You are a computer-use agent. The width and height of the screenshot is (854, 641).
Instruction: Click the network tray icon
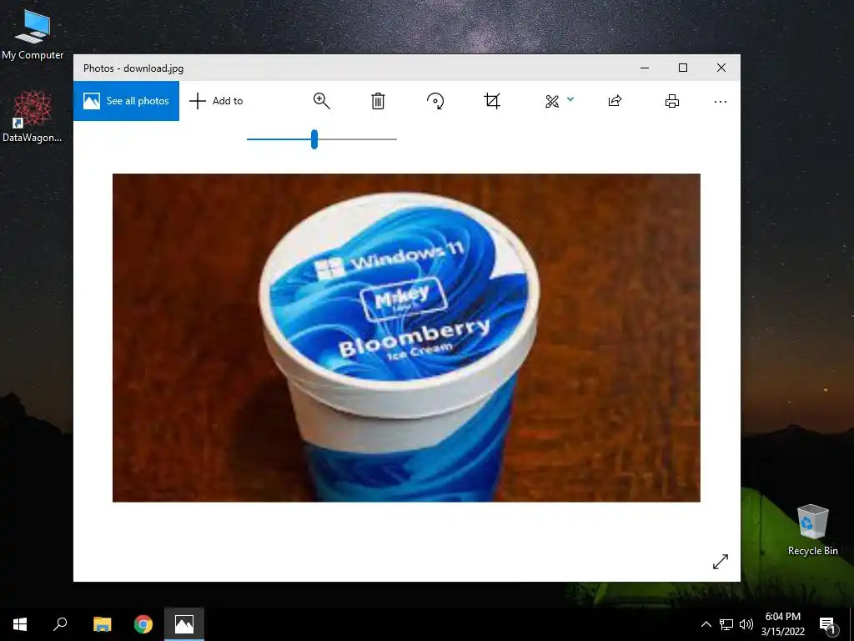pos(726,624)
